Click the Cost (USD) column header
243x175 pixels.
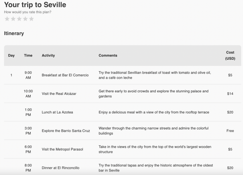point(230,55)
